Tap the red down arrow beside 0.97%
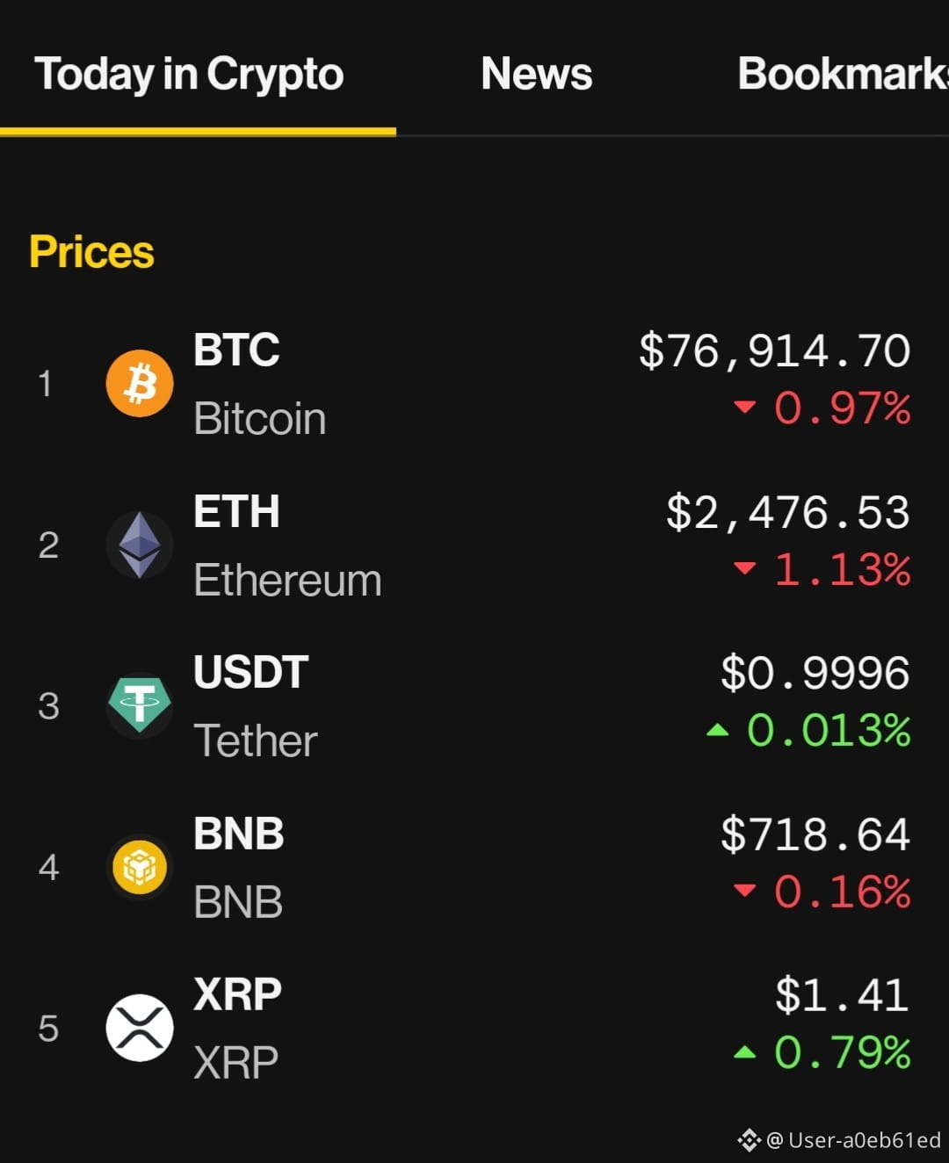The width and height of the screenshot is (949, 1163). pyautogui.click(x=745, y=407)
